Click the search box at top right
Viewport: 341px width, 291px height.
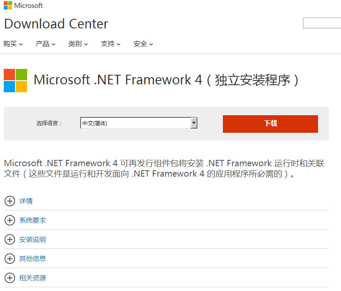coord(322,23)
